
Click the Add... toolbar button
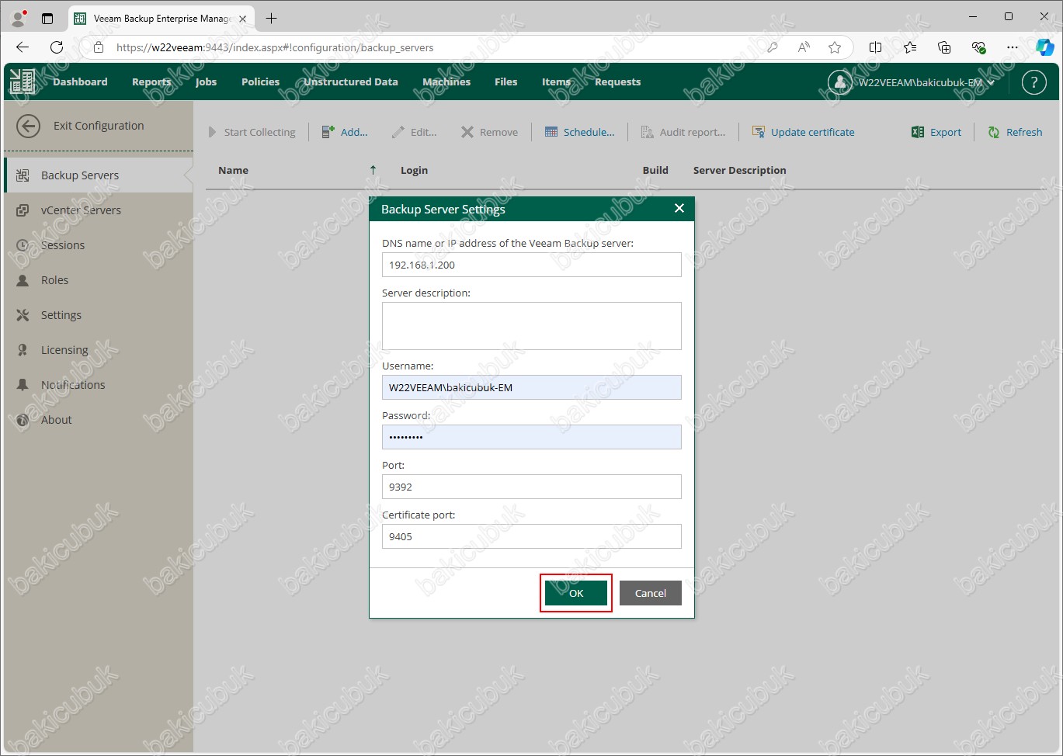tap(345, 132)
